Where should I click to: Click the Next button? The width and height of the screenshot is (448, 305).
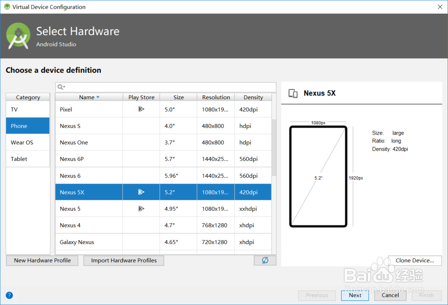[x=355, y=295]
